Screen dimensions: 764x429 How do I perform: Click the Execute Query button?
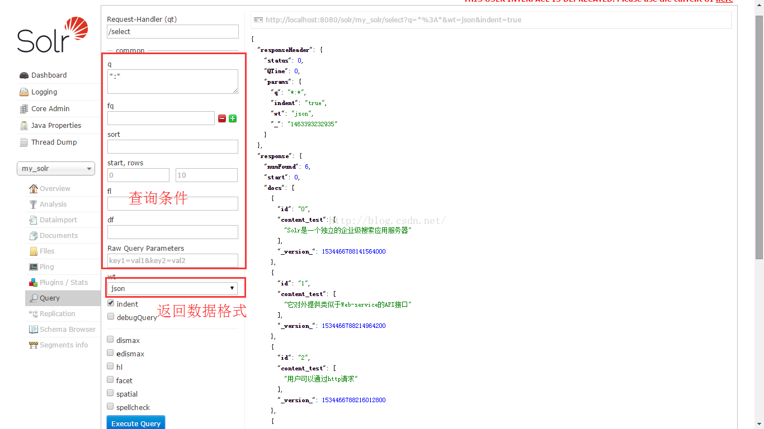(136, 423)
